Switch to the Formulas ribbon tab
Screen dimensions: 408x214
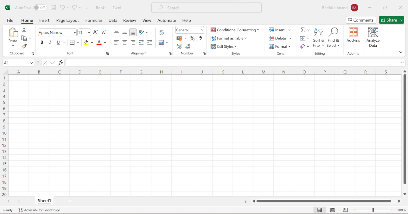click(94, 20)
